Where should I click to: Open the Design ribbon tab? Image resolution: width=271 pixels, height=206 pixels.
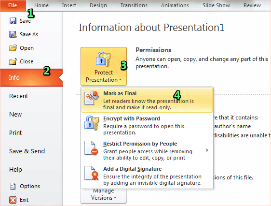tap(98, 5)
